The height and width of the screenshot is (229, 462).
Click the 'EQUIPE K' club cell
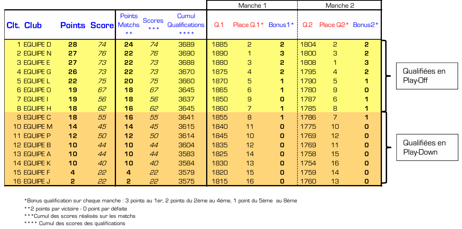pos(37,163)
